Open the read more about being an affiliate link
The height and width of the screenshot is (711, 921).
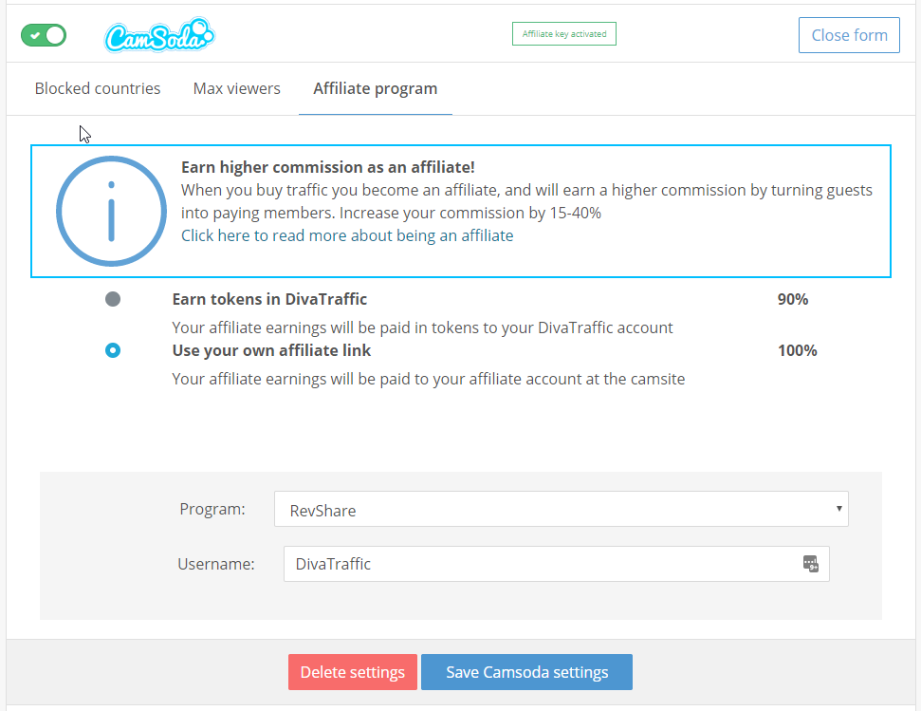[347, 235]
